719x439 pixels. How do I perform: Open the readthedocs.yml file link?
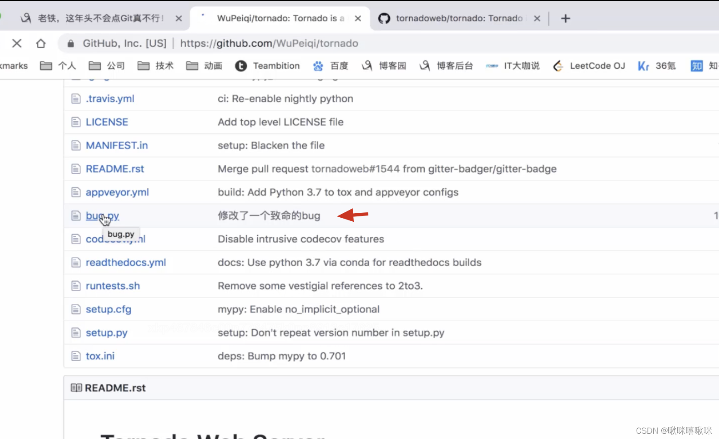126,263
